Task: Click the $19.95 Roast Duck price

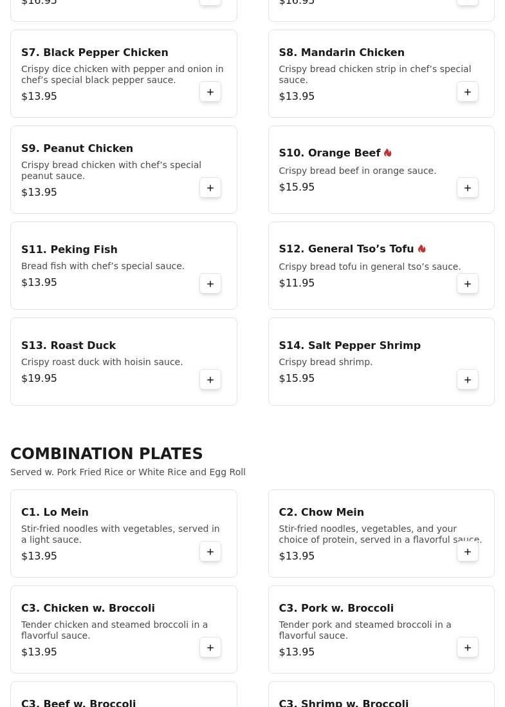Action: pos(39,379)
